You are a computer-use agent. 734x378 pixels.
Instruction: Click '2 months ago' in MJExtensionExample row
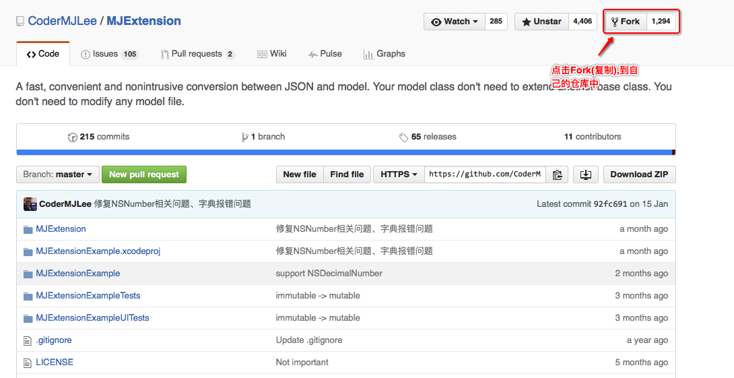point(641,274)
